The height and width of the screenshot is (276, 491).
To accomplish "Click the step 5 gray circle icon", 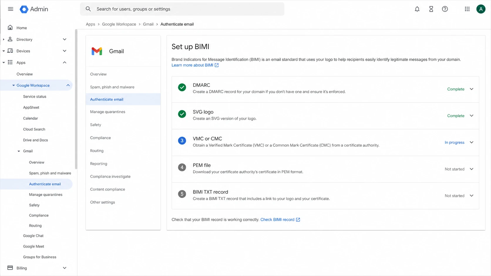I will pos(182,194).
